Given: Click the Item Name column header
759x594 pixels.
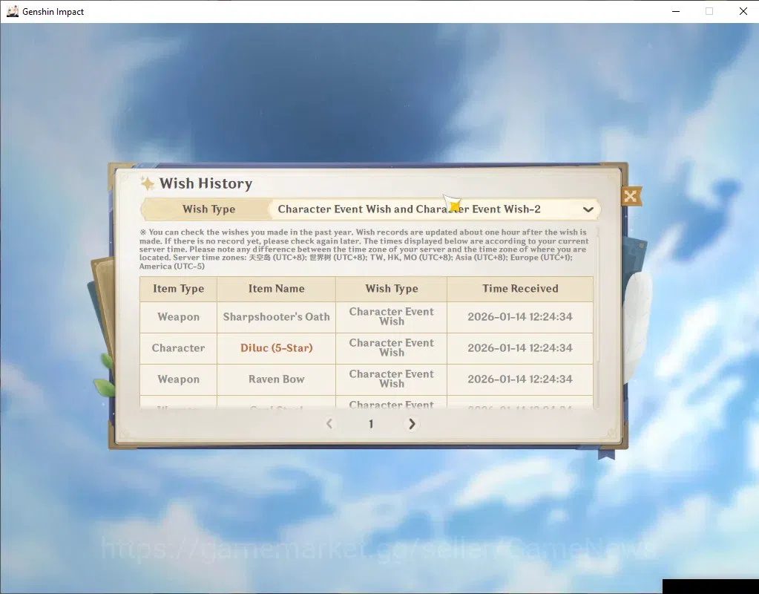Looking at the screenshot, I should tap(277, 289).
